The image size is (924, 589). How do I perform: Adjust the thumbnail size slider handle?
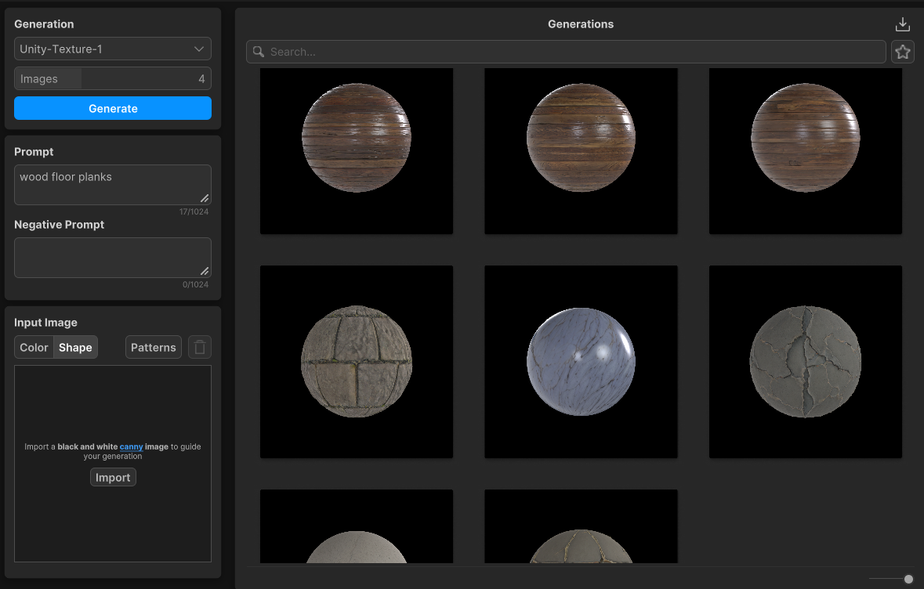click(x=908, y=579)
